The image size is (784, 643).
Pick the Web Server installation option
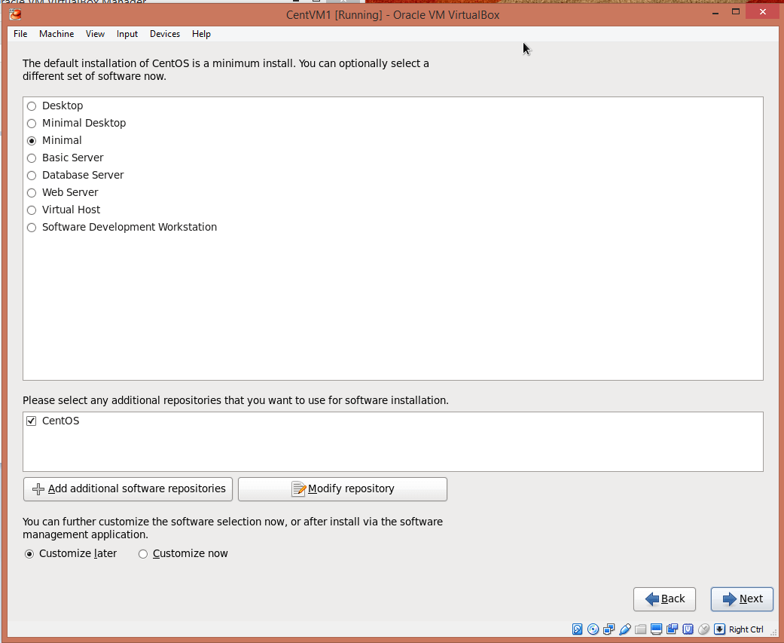click(32, 193)
